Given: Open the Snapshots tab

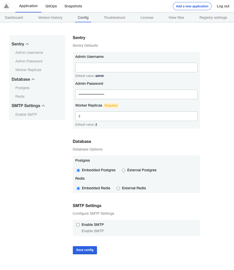Looking at the screenshot, I should [73, 6].
